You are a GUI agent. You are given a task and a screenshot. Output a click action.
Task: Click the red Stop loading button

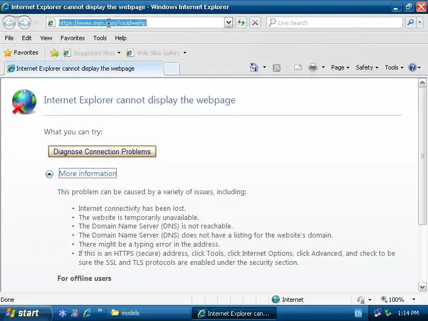[255, 22]
